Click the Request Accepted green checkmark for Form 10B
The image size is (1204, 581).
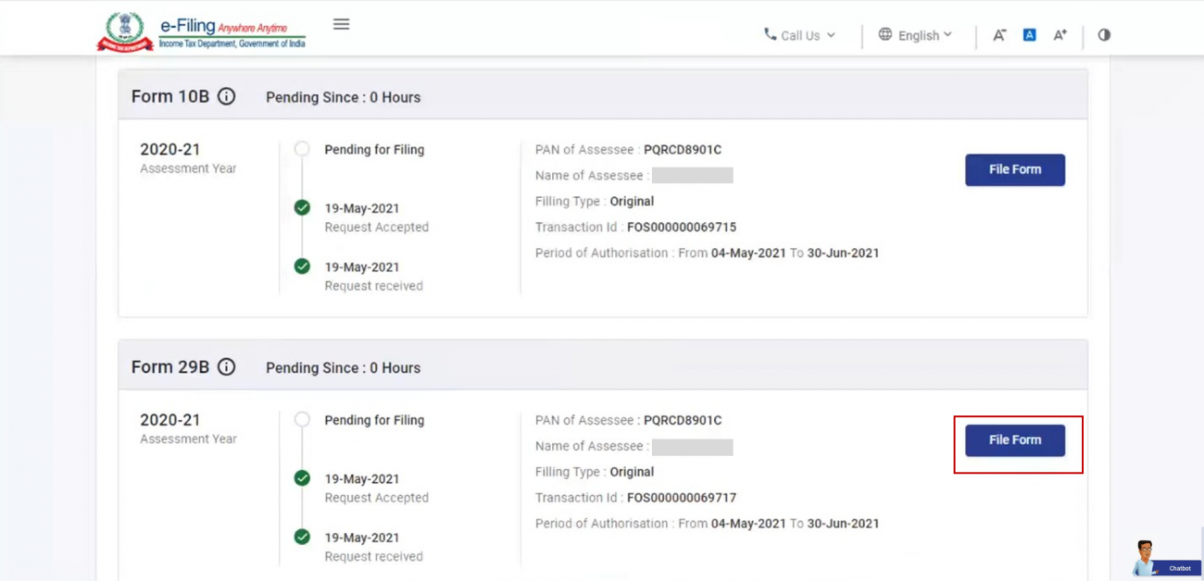point(302,207)
